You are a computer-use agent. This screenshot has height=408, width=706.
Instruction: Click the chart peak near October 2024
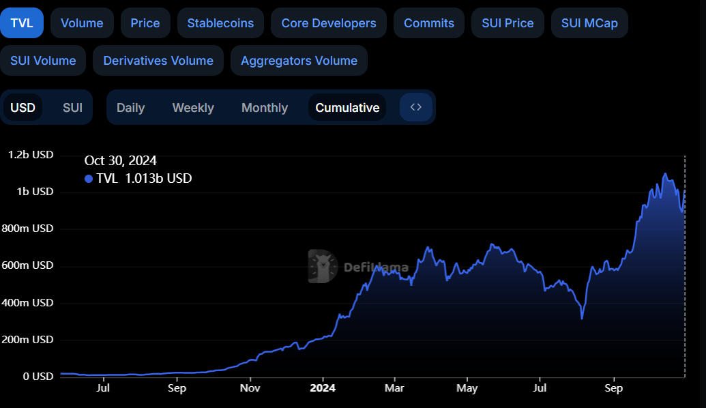click(665, 174)
